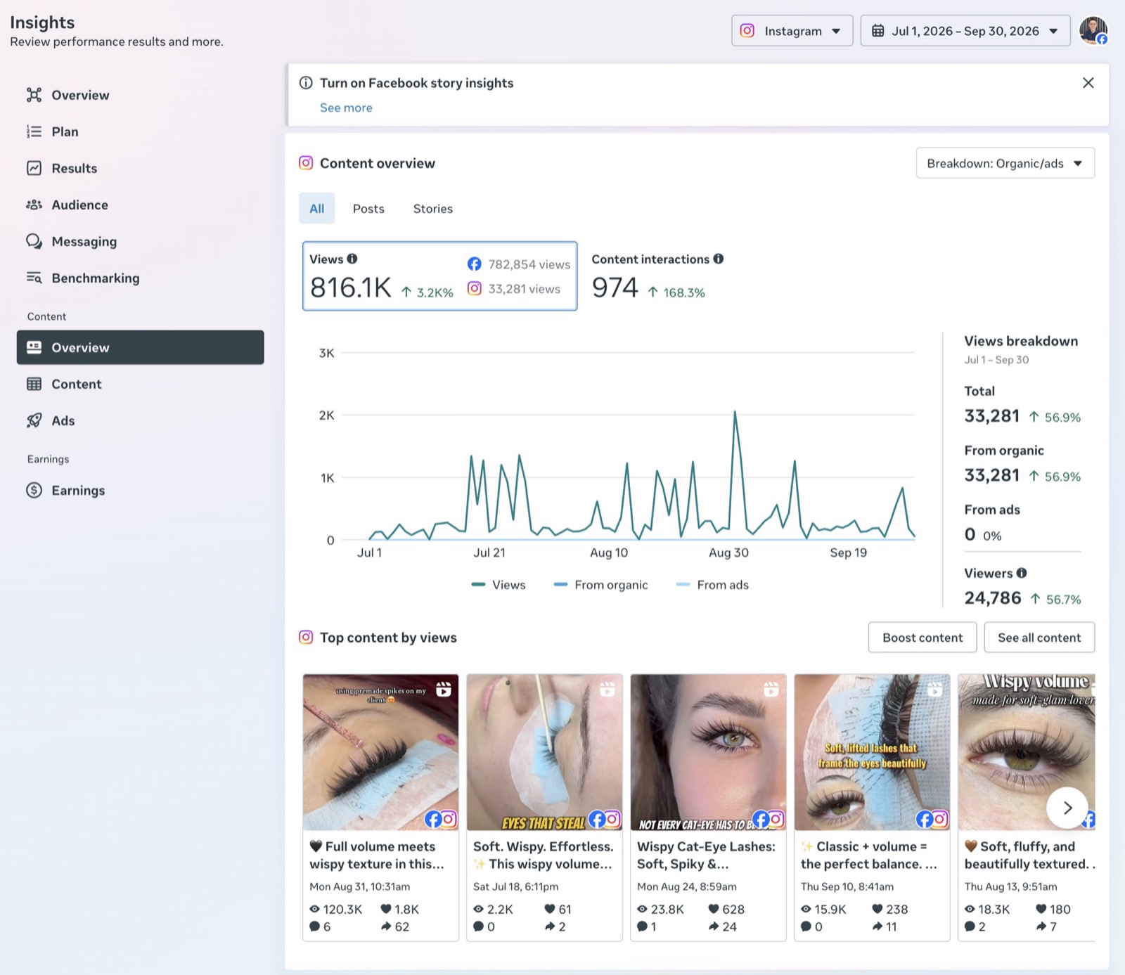The image size is (1125, 975).
Task: Click the Instagram icon next to Content overview heading
Action: (x=306, y=163)
